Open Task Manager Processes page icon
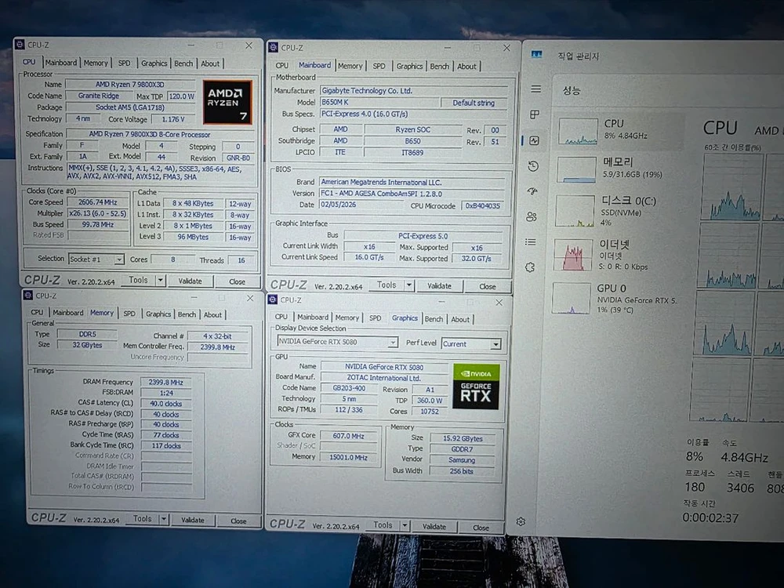The image size is (784, 588). tap(535, 114)
